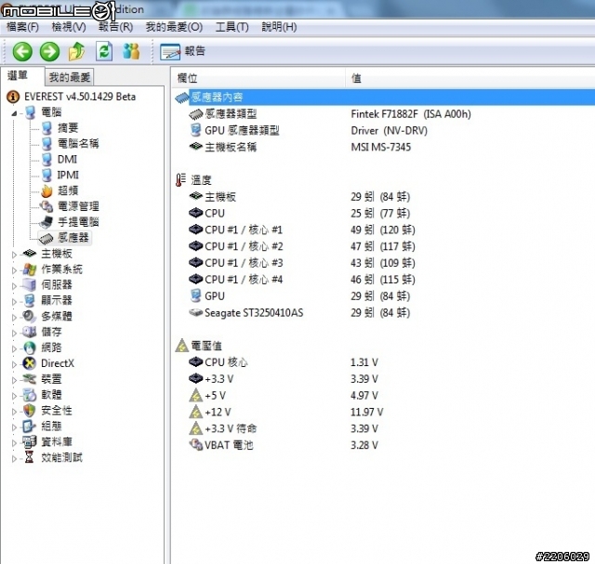The image size is (595, 564).
Task: Click the 組態 configuration icon
Action: [x=29, y=426]
